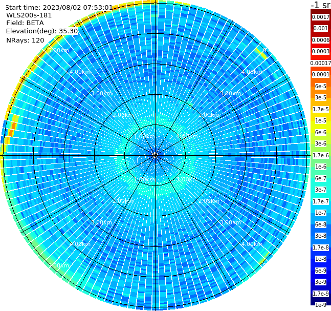Pick the "1e-5" colorbar tick label
Image resolution: width=331 pixels, height=311 pixels.
point(321,120)
